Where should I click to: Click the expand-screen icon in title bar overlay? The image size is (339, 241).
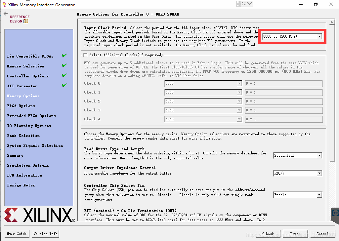[244, 4]
